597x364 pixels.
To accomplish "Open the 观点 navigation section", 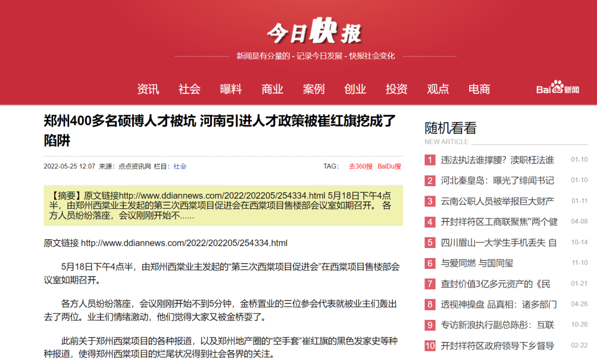I will (x=438, y=89).
